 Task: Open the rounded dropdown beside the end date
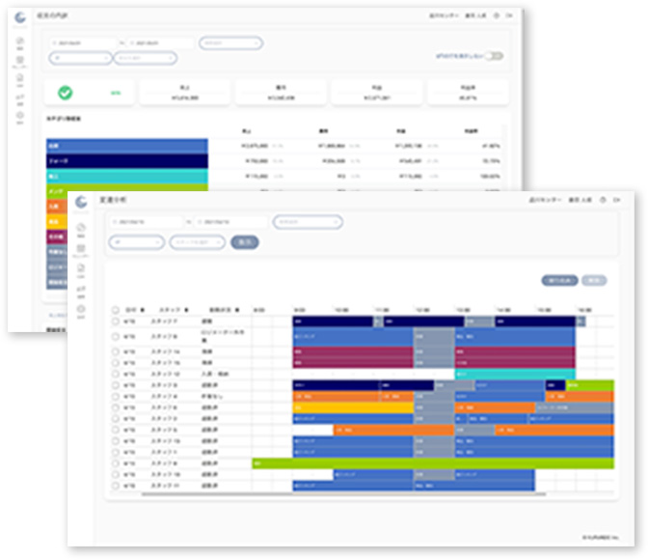pos(308,222)
